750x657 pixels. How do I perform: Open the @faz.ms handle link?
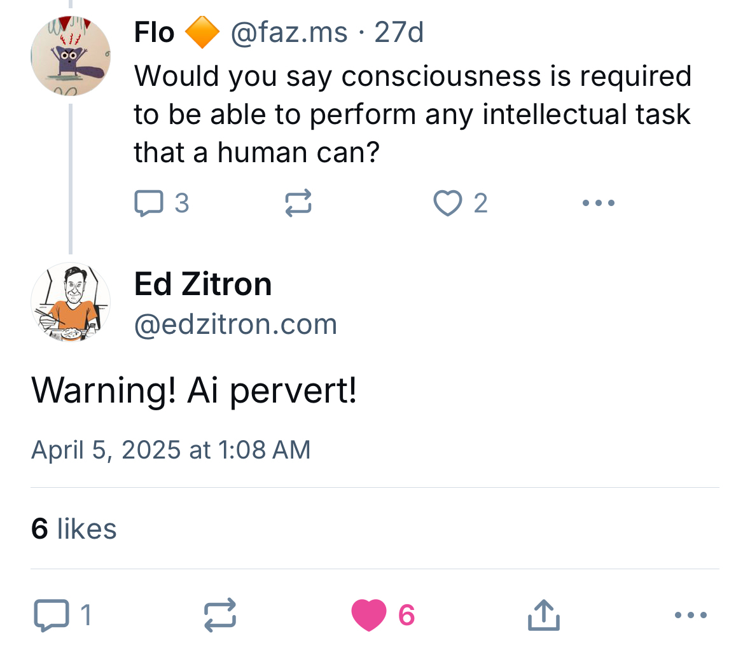[x=289, y=32]
